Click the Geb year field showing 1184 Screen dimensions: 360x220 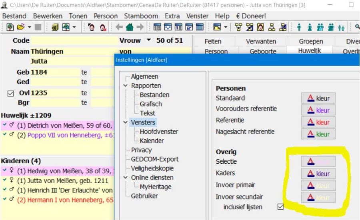coord(55,72)
